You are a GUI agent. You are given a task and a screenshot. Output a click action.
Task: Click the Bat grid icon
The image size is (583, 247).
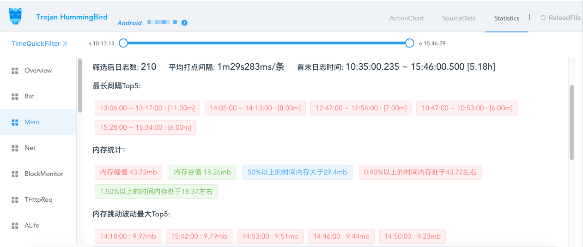[15, 96]
